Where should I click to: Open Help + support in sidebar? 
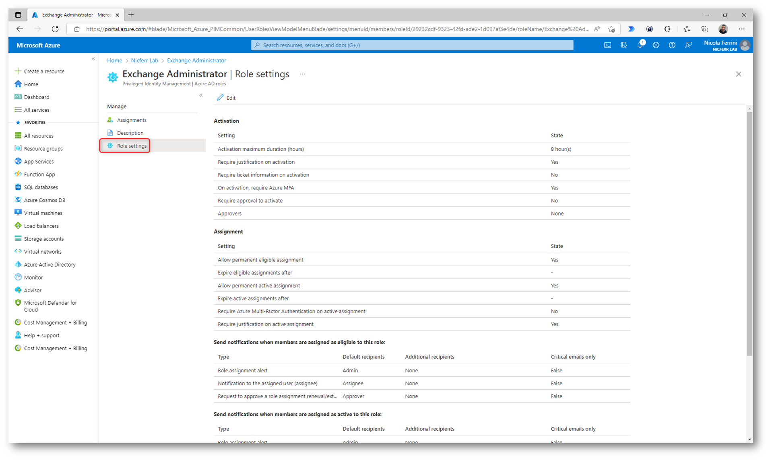(41, 335)
